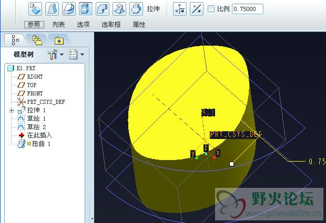Click the 拉伸 label in the dashboard

[x=153, y=9]
